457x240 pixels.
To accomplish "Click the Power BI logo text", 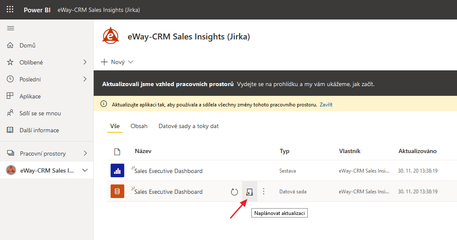I will (x=37, y=10).
